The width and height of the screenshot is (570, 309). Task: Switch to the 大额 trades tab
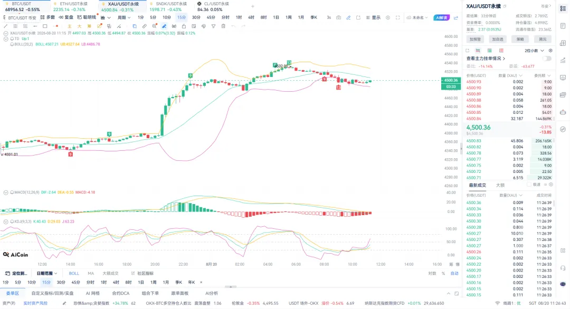coord(500,185)
